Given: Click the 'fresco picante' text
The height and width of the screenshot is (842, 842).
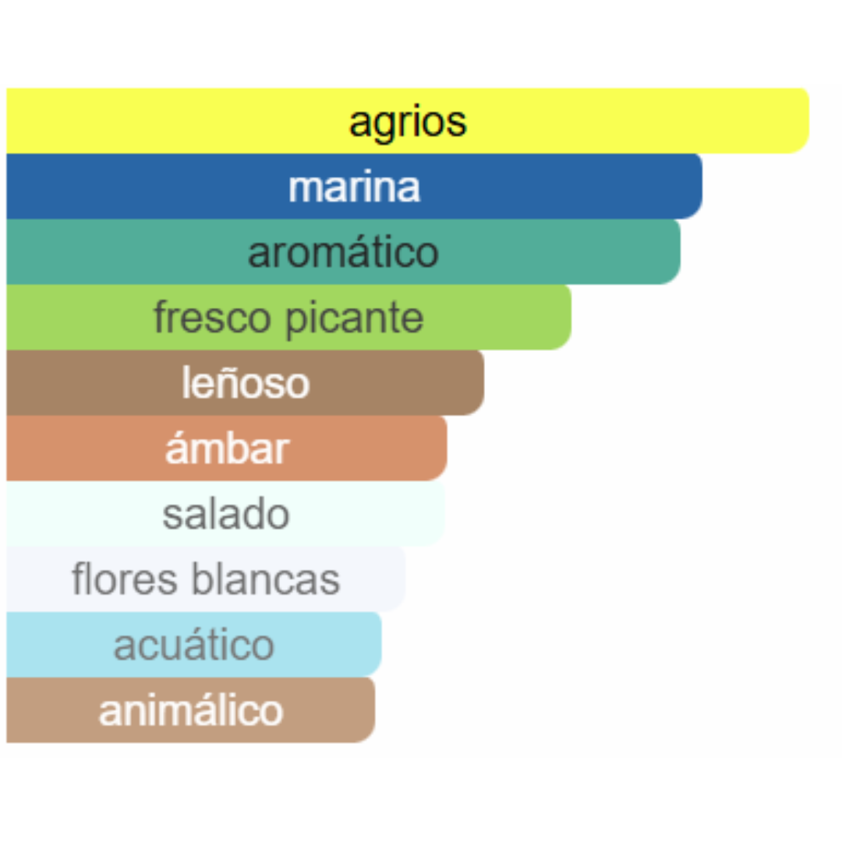Looking at the screenshot, I should (x=288, y=318).
